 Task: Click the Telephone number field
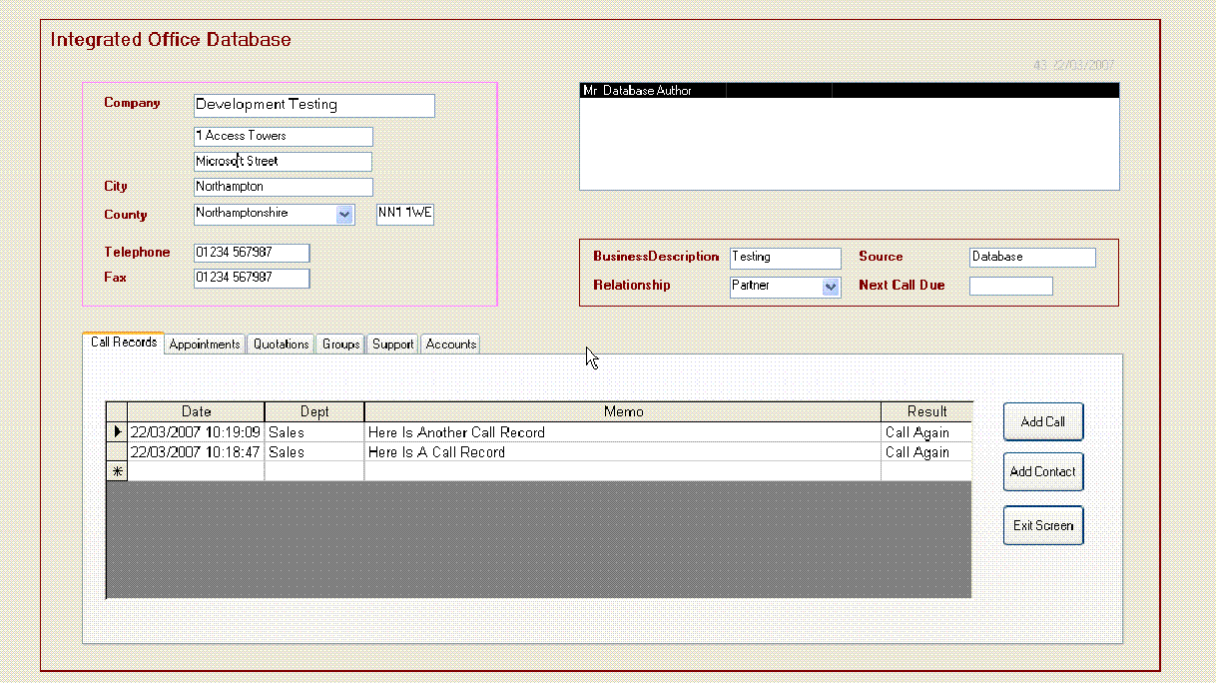252,253
